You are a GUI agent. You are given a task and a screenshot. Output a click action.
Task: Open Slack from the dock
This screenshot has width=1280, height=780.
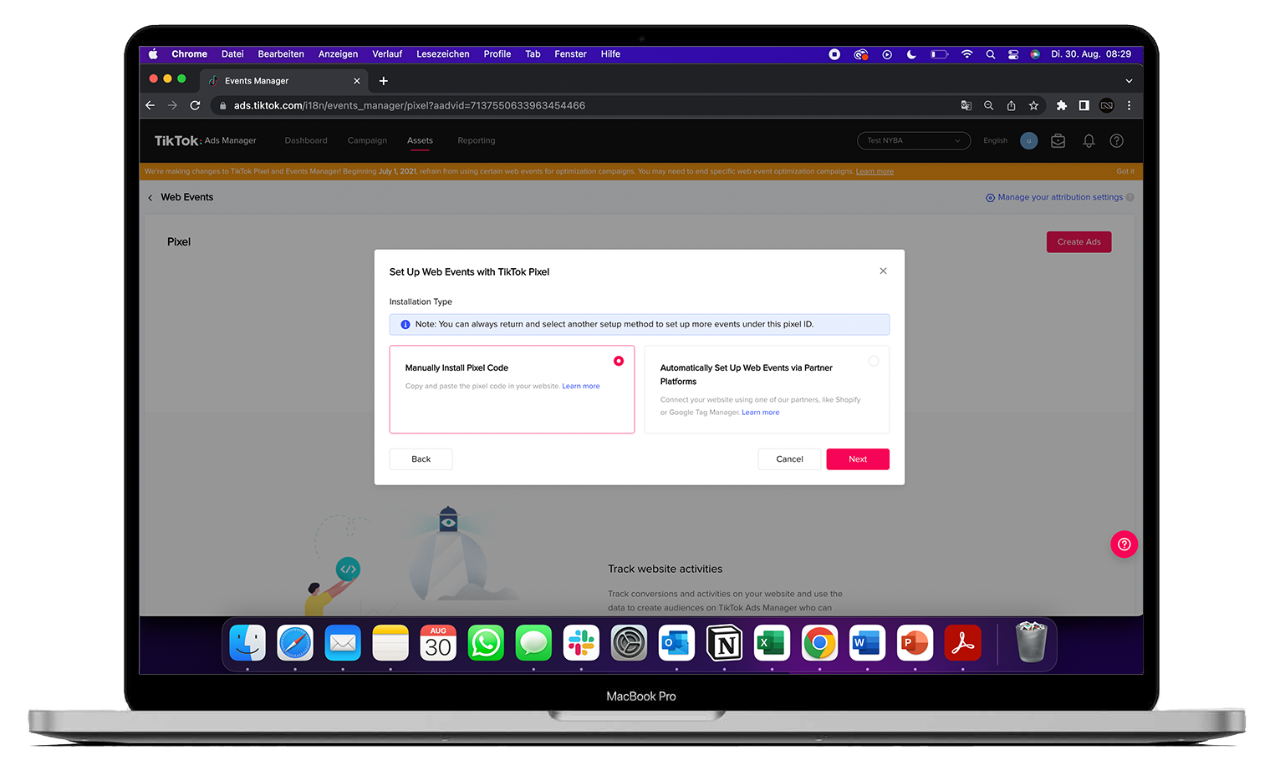click(581, 643)
